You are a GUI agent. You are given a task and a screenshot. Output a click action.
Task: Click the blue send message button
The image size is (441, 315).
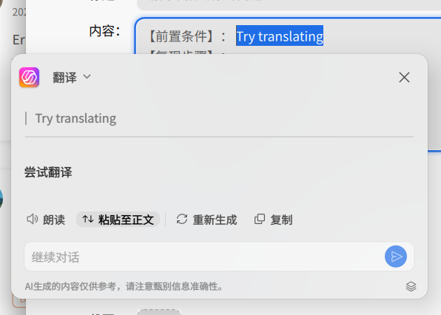pos(396,257)
